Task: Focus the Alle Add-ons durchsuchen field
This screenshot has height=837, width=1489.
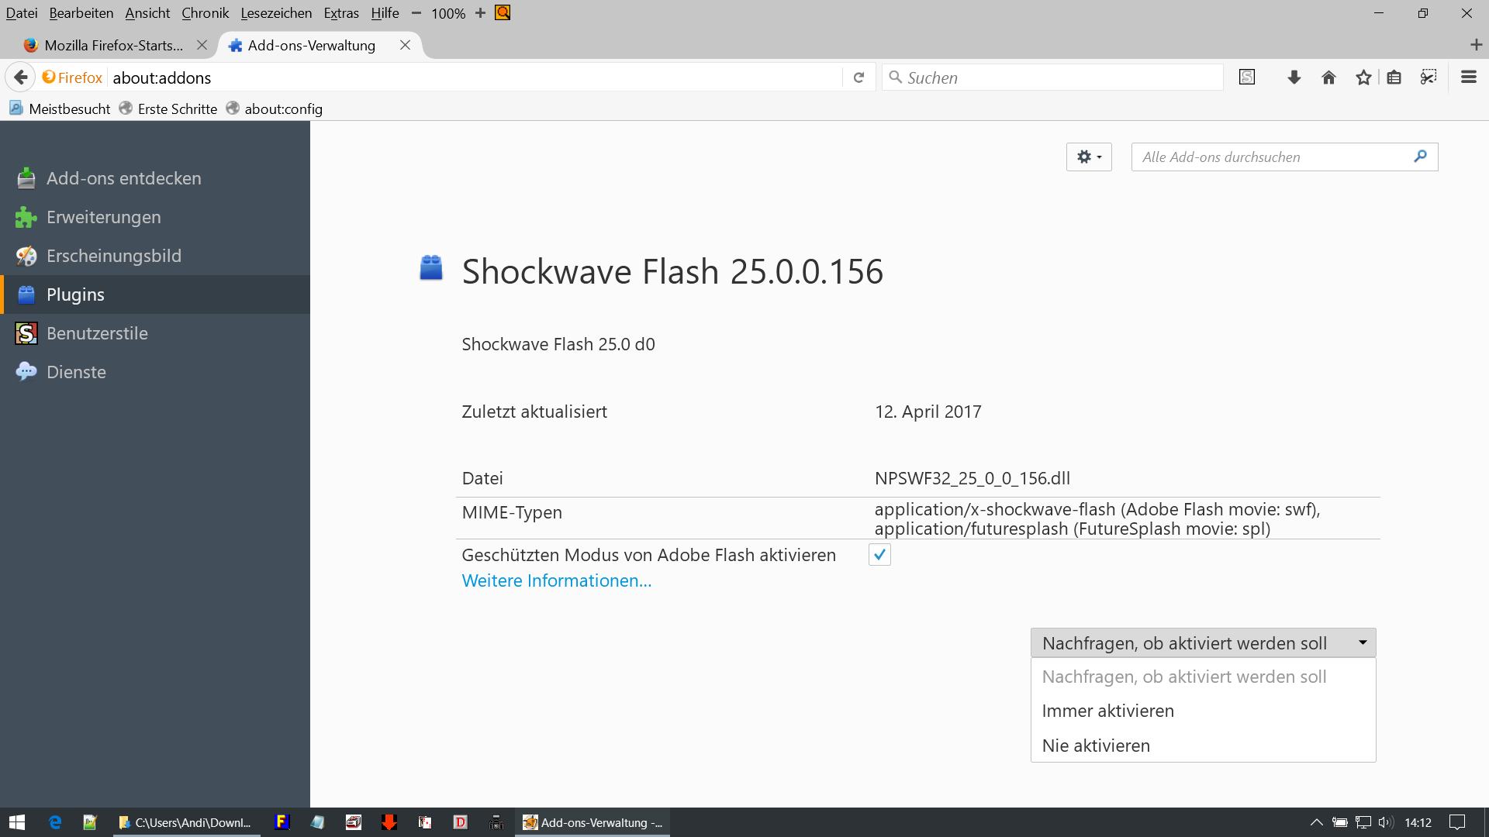Action: [x=1272, y=157]
